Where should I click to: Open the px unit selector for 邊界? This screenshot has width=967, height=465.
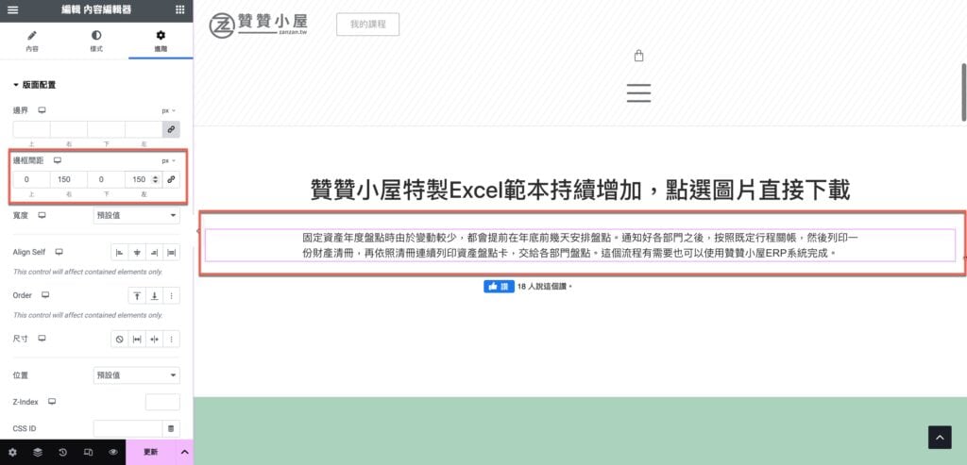pos(168,111)
